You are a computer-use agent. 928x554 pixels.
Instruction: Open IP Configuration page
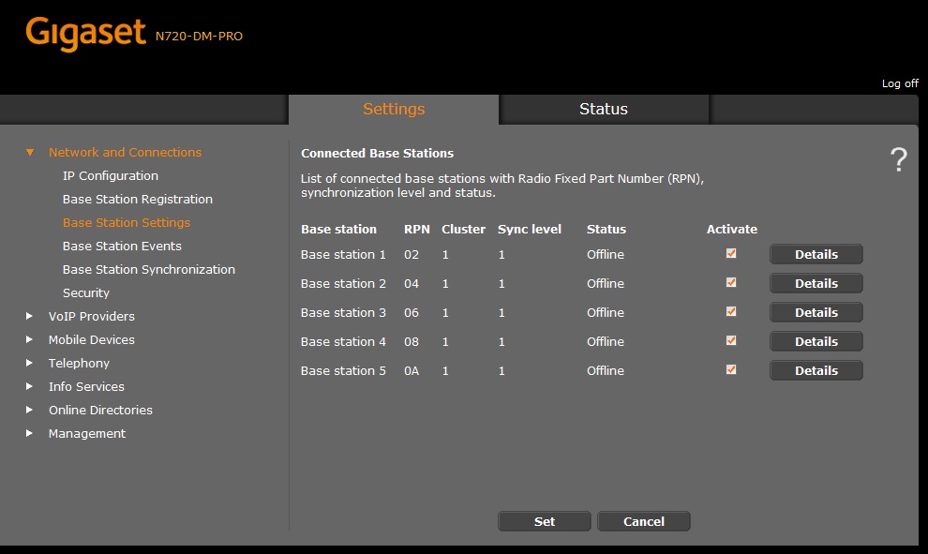click(x=111, y=175)
